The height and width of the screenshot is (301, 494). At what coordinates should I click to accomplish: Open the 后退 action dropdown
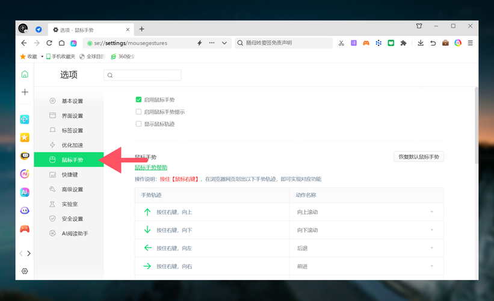366,248
